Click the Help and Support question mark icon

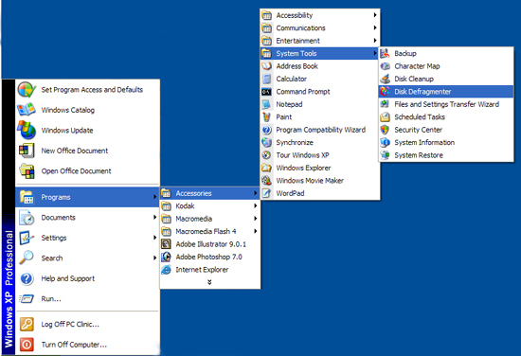click(27, 278)
